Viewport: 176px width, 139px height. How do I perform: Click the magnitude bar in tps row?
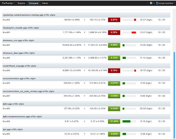click(129, 134)
